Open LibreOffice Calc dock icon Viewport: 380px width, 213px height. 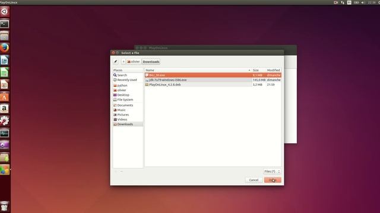pyautogui.click(x=5, y=72)
